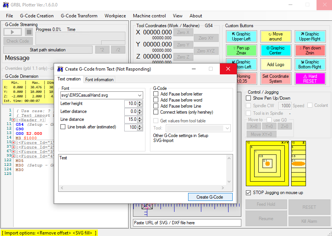The width and height of the screenshot is (332, 236).
Task: Click the Create G-Code dialog title icon
Action: (x=59, y=69)
